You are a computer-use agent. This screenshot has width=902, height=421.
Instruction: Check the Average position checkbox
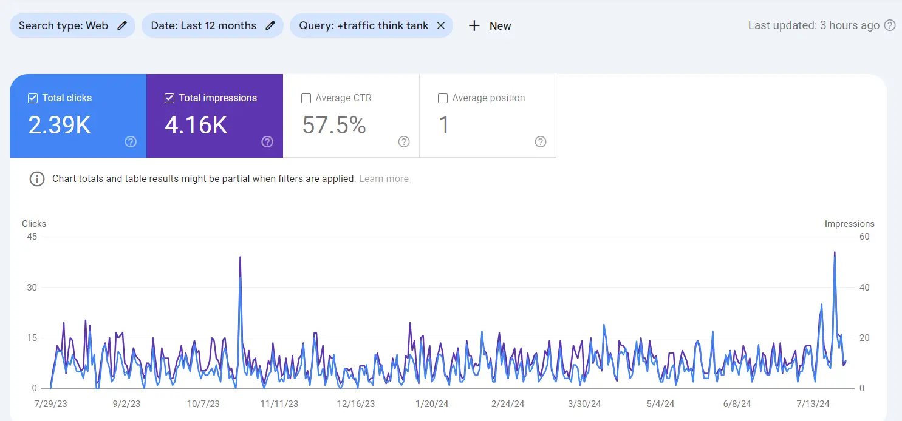click(x=442, y=98)
